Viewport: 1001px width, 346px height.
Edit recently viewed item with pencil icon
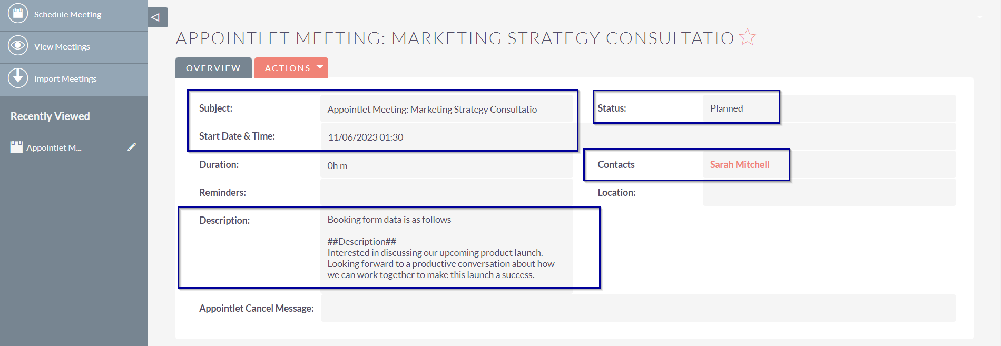[132, 147]
